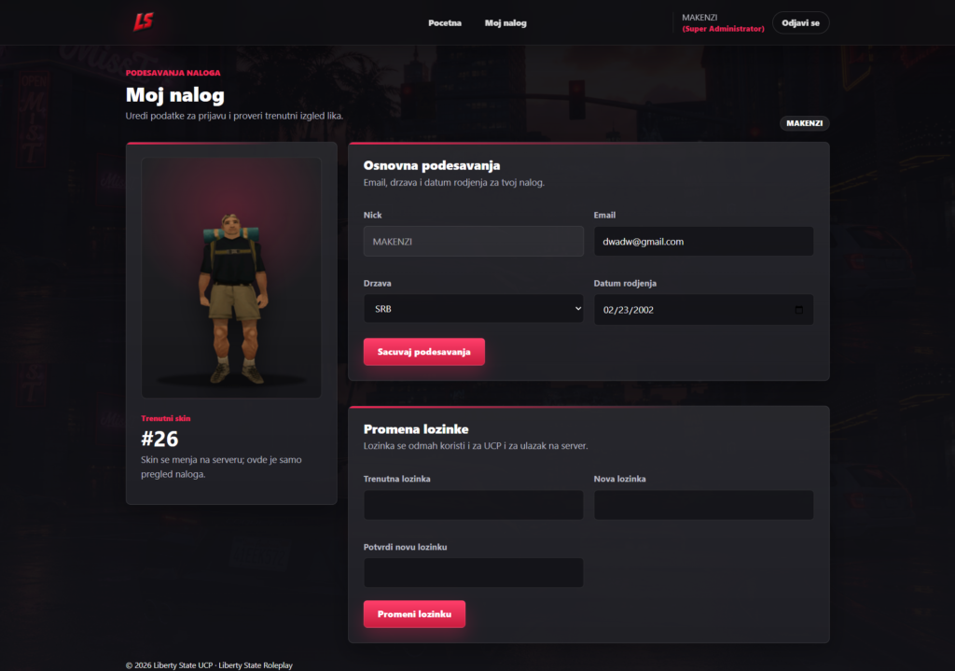Image resolution: width=955 pixels, height=671 pixels.
Task: Save with Sacuvaj podesavanja button
Action: point(424,352)
